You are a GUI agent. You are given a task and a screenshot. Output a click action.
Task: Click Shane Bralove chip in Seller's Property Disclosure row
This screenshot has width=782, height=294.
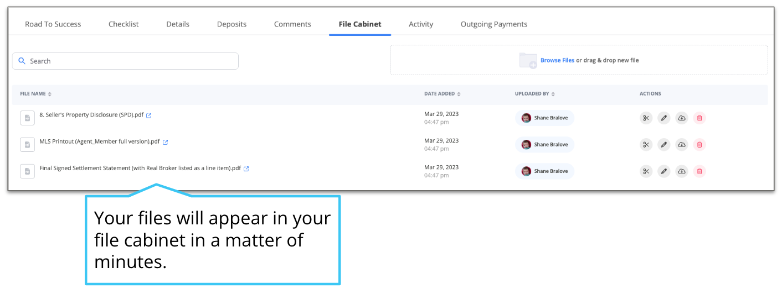544,118
